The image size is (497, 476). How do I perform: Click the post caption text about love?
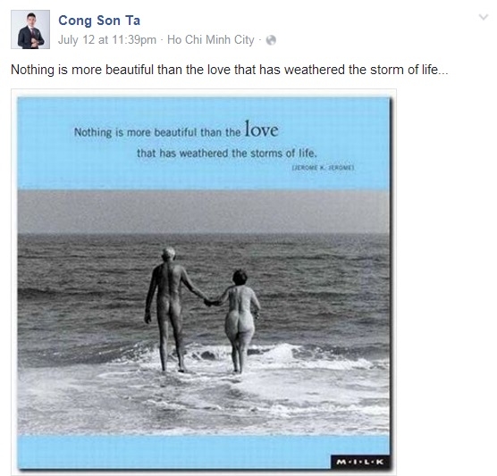[x=230, y=70]
